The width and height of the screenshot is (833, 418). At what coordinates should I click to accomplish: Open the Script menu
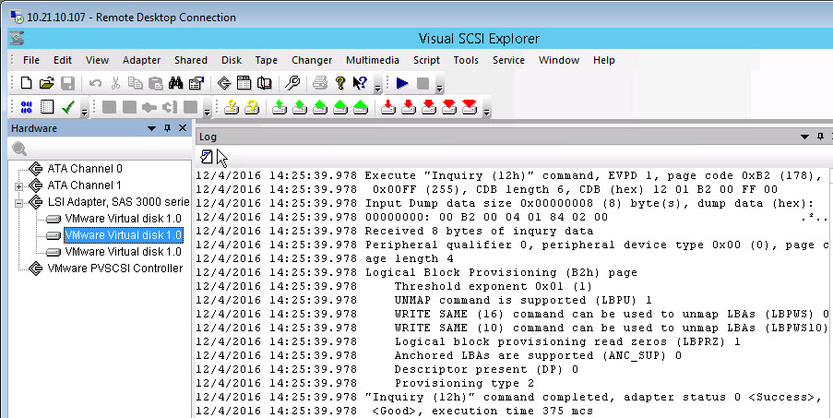[426, 60]
